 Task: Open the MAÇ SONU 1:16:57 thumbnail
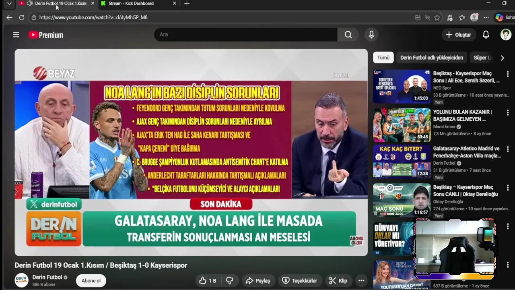[402, 200]
